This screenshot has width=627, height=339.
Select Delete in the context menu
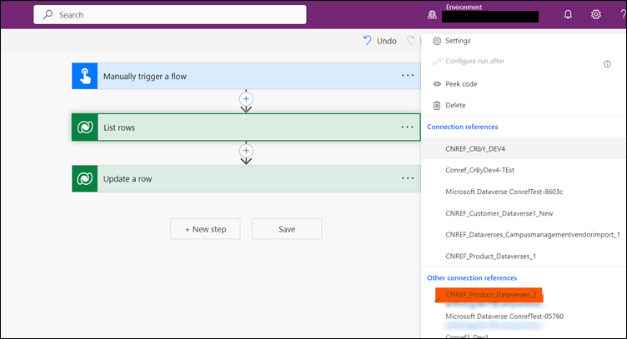pyautogui.click(x=455, y=105)
